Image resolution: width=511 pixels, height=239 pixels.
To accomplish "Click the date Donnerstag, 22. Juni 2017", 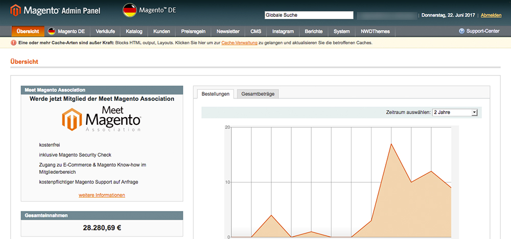I will pos(449,15).
